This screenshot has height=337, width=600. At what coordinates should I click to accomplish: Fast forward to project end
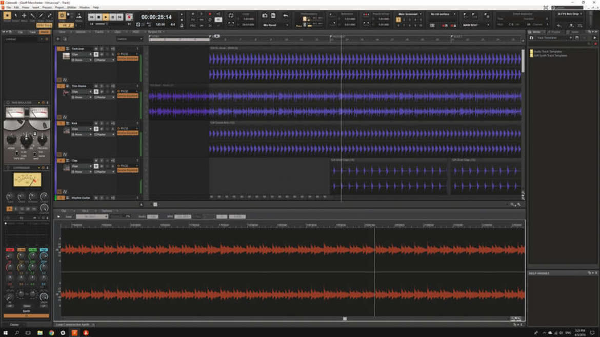(120, 17)
